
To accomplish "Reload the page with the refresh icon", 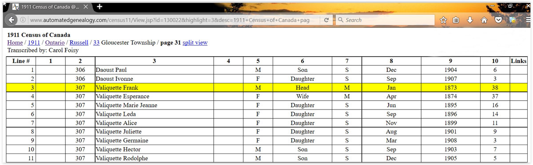I will click(326, 20).
